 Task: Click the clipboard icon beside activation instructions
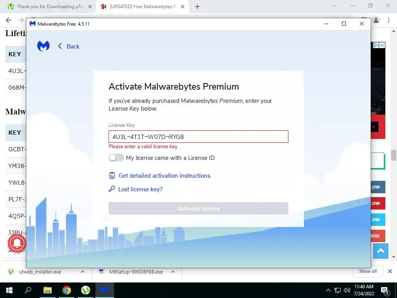[x=112, y=175]
